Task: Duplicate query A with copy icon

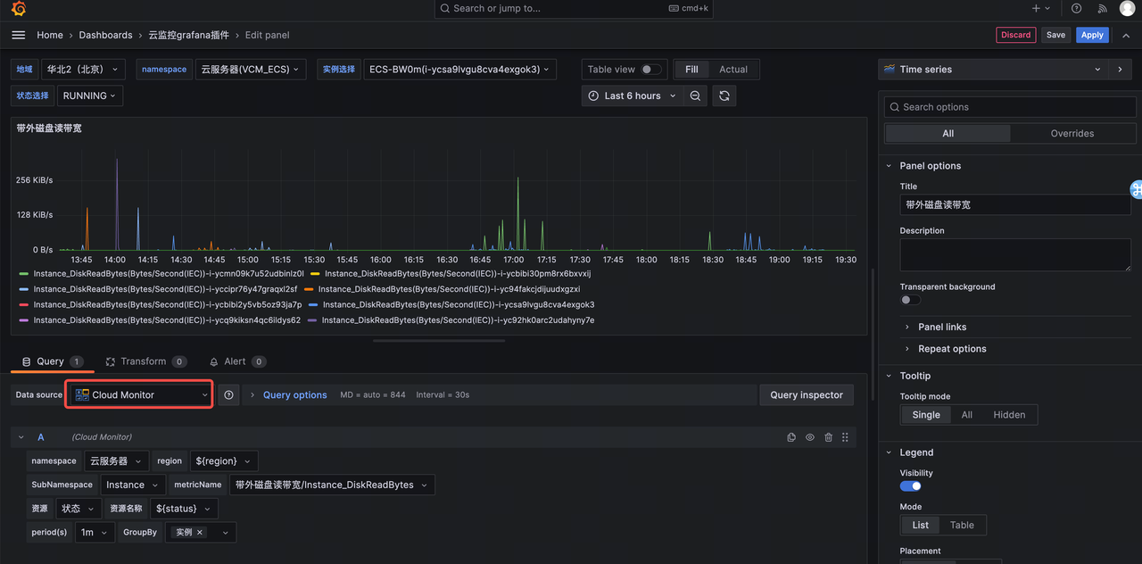Action: (791, 437)
